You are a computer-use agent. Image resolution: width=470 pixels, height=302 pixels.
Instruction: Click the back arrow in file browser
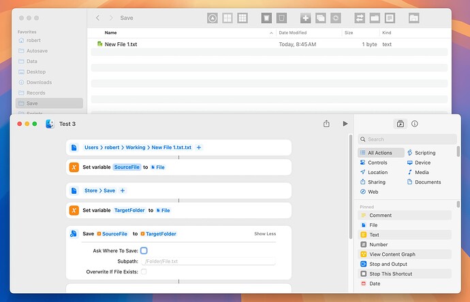pos(98,18)
